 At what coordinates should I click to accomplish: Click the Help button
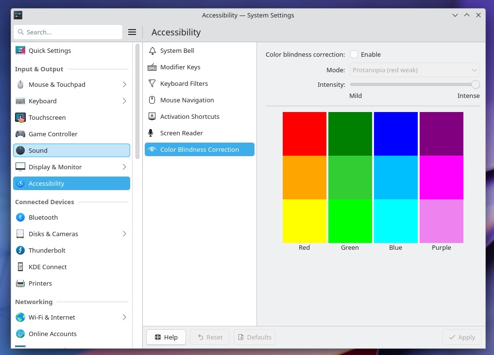click(166, 337)
